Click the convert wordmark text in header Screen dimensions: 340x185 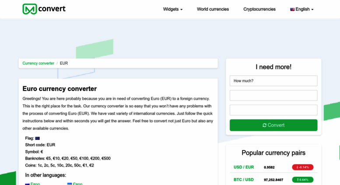52,9
